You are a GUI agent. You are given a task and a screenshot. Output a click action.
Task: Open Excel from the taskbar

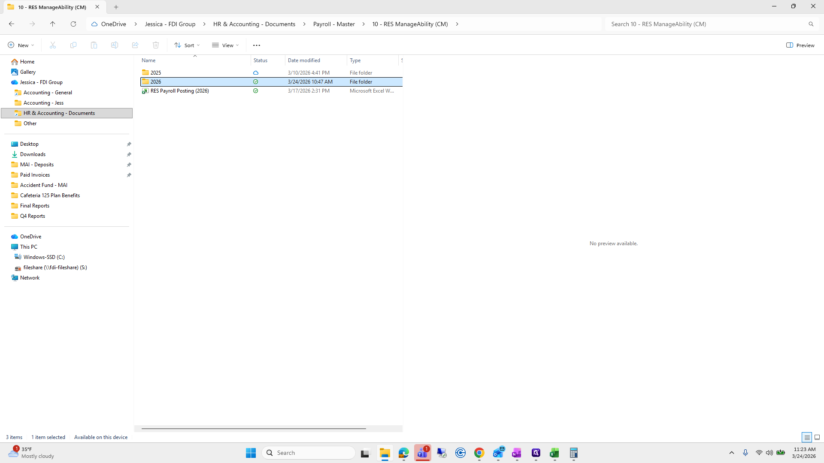(554, 453)
